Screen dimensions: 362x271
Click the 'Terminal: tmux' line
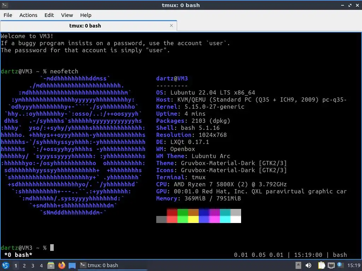[181, 177]
